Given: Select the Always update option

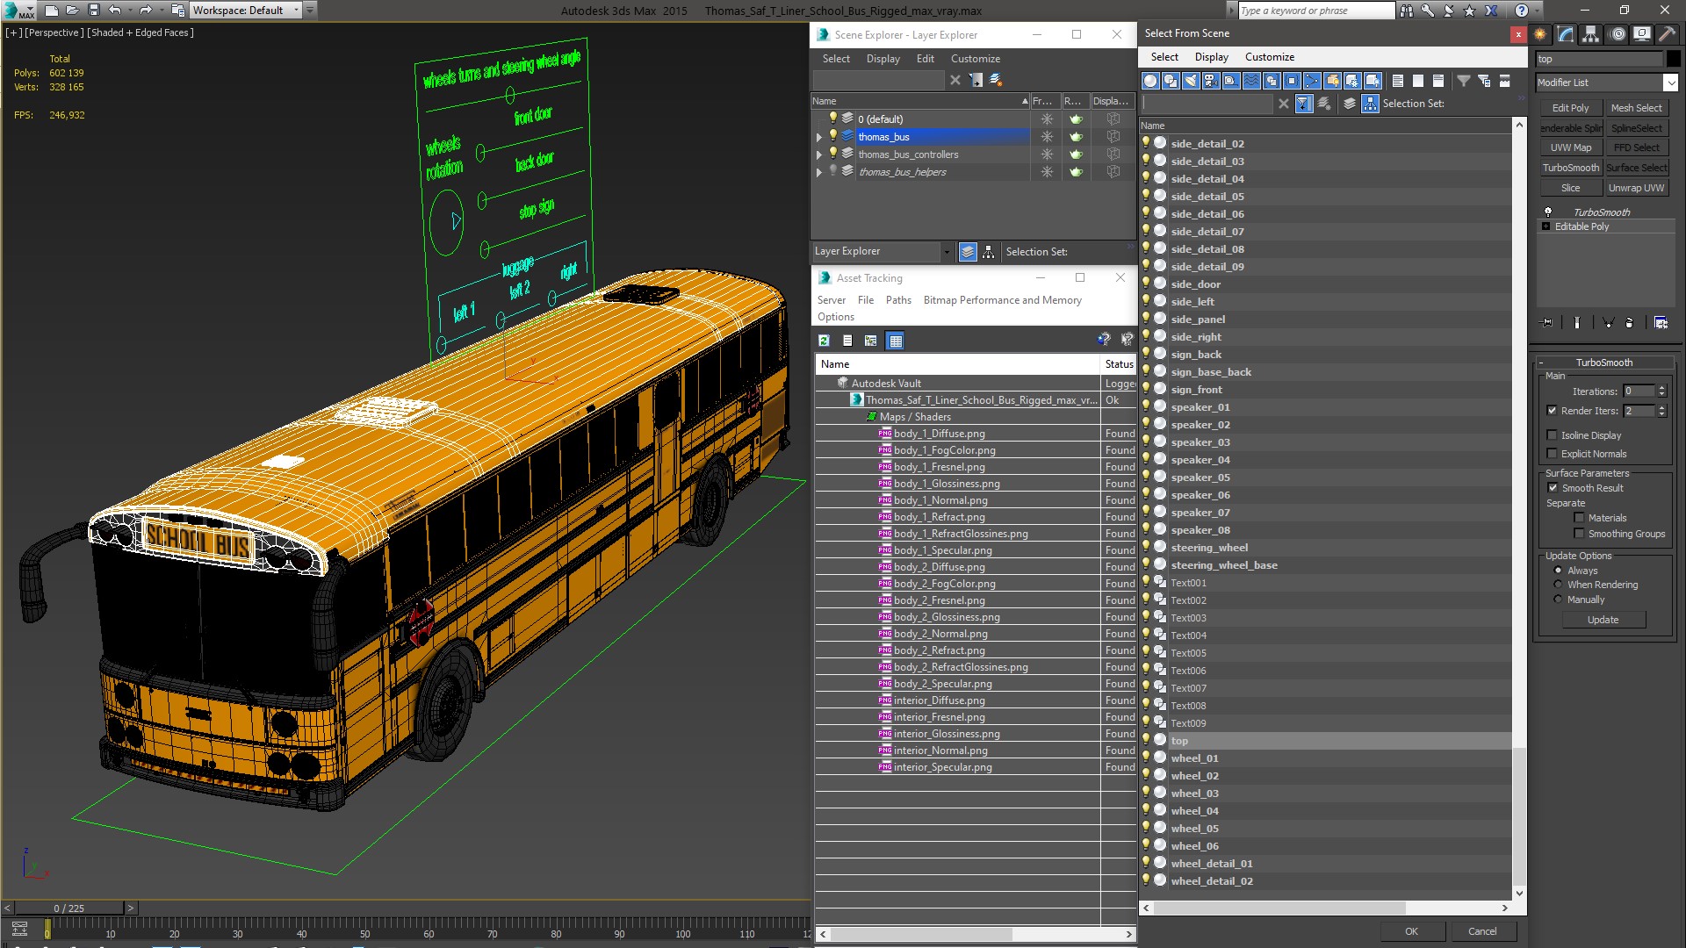Looking at the screenshot, I should [x=1558, y=571].
